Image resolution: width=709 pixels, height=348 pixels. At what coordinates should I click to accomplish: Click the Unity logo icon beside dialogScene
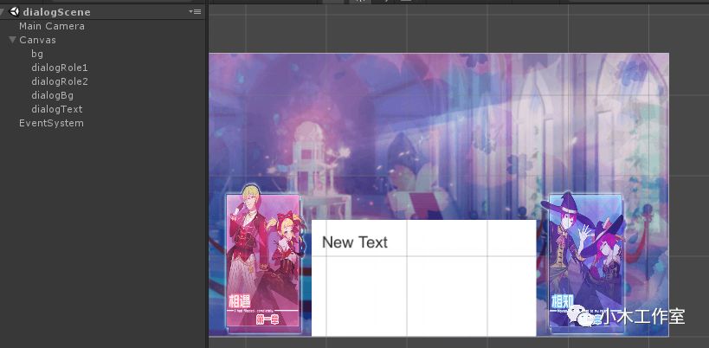tap(14, 12)
